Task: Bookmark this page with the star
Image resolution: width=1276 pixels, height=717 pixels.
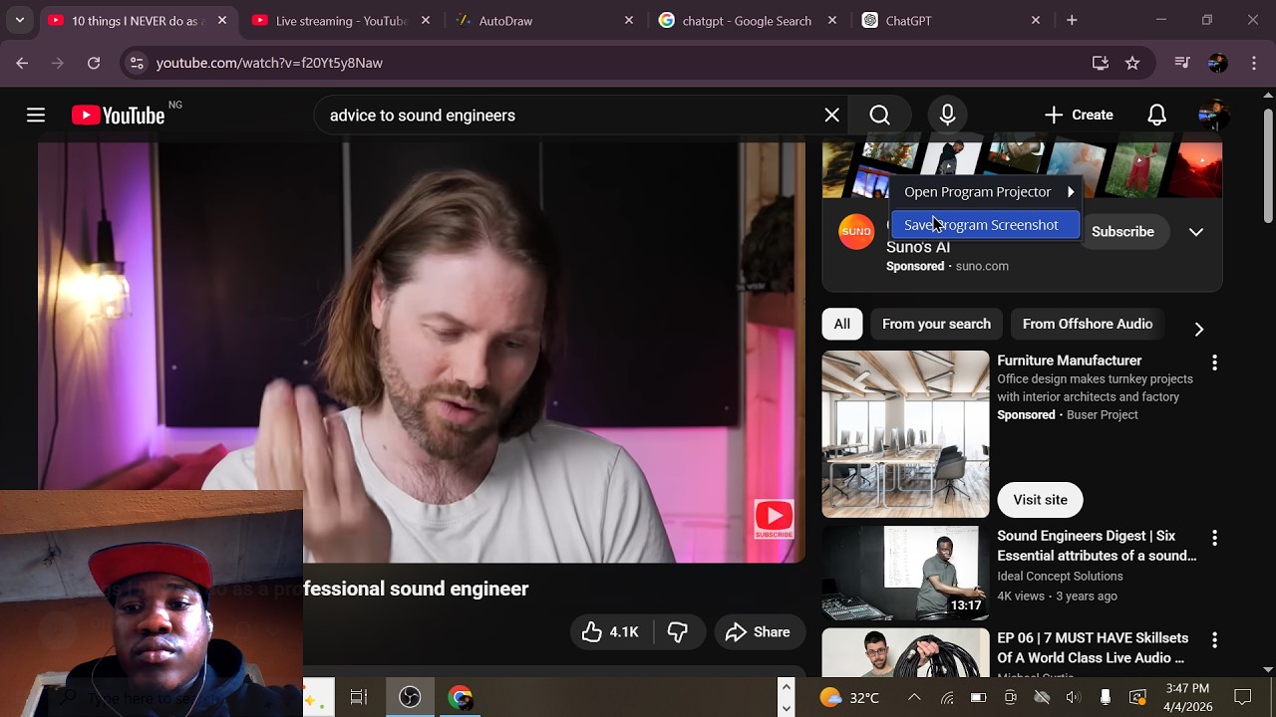Action: [x=1132, y=63]
